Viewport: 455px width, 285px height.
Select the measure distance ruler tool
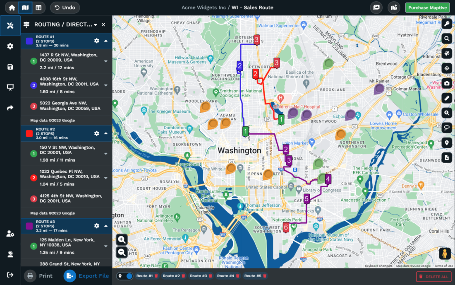pos(447,98)
